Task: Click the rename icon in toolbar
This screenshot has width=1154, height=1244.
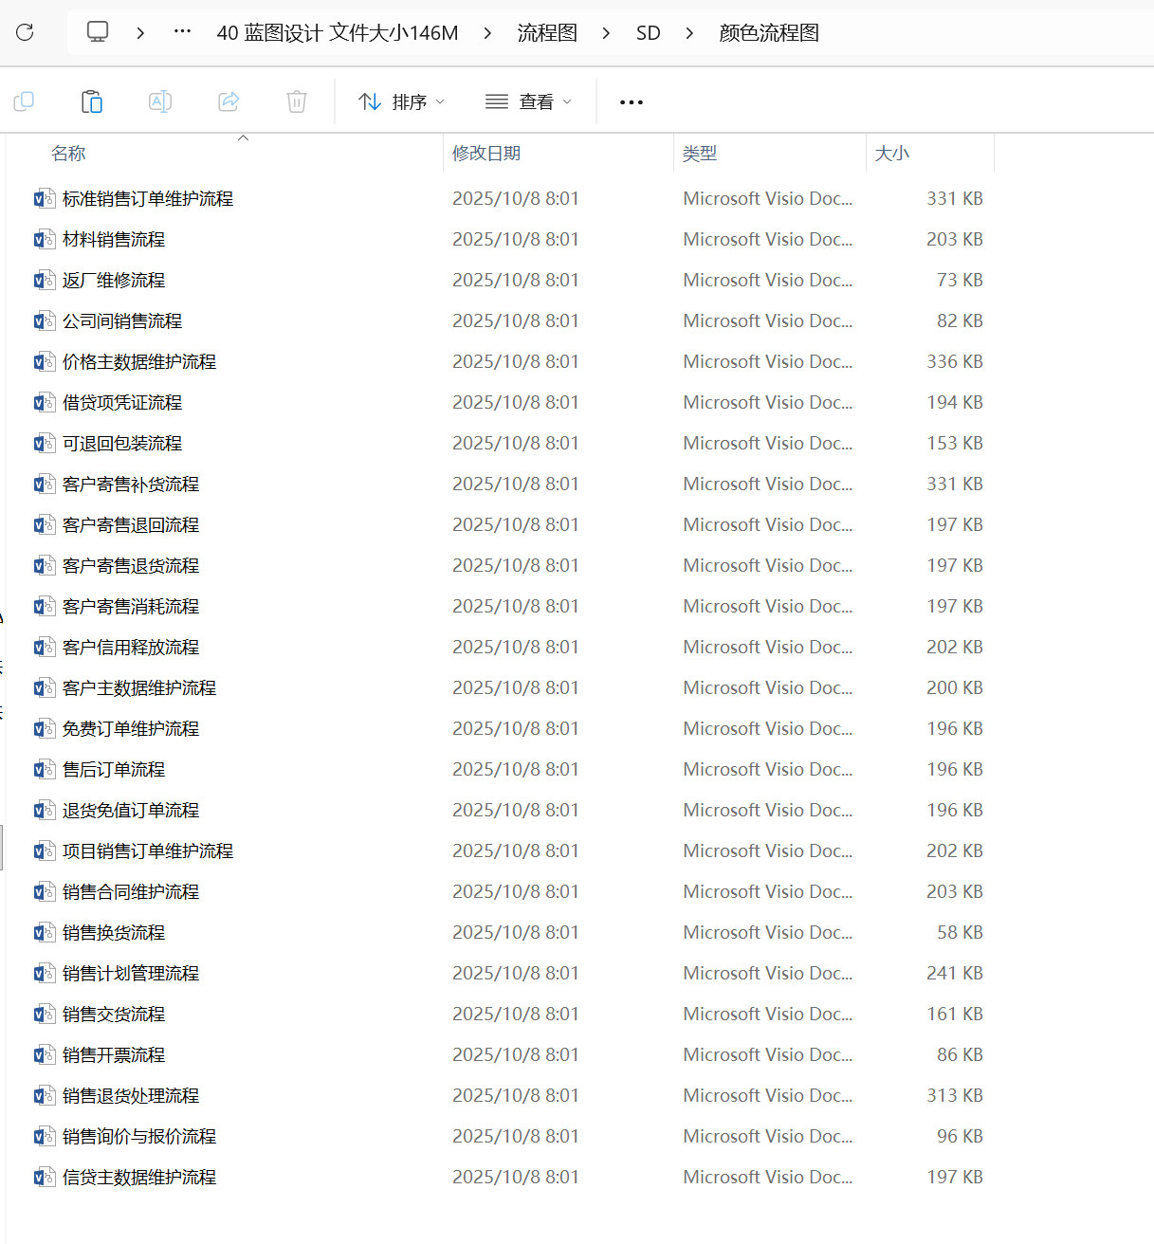Action: tap(160, 101)
